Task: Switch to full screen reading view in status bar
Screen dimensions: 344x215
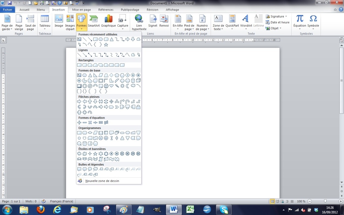Action: (x=277, y=201)
